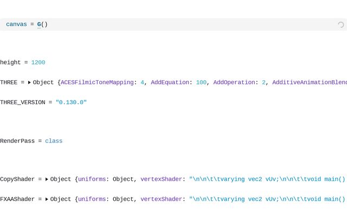Click the THREE variable name

click(9, 82)
